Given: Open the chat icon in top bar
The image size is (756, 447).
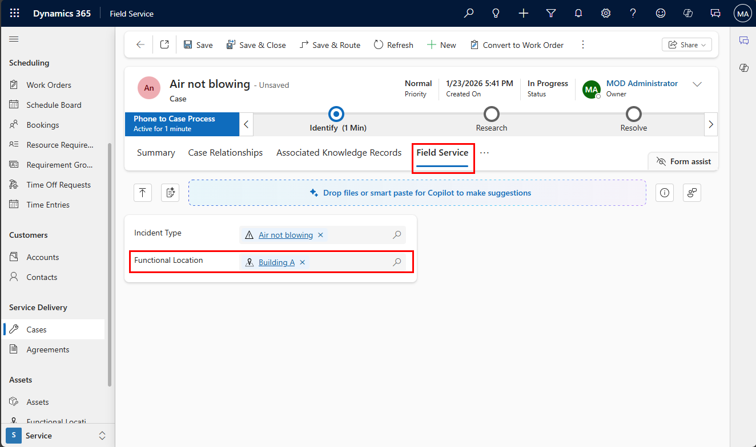Looking at the screenshot, I should coord(715,13).
